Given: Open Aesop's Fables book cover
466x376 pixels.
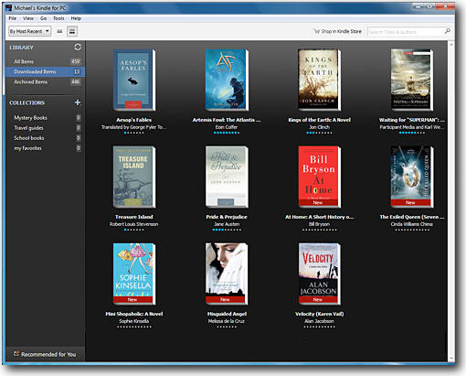Looking at the screenshot, I should coord(134,80).
